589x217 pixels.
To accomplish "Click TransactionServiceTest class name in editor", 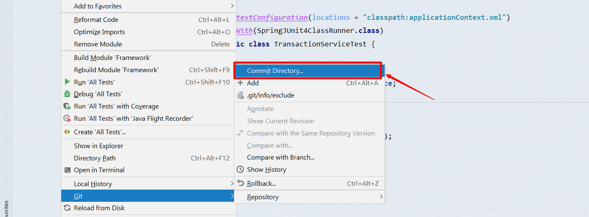I will 320,44.
